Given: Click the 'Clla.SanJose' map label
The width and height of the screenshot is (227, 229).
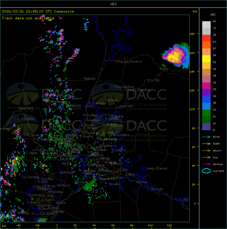Looking at the screenshot, I should (124, 87).
